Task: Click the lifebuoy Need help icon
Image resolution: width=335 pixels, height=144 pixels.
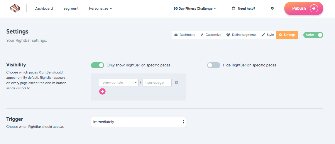Action: (x=233, y=9)
